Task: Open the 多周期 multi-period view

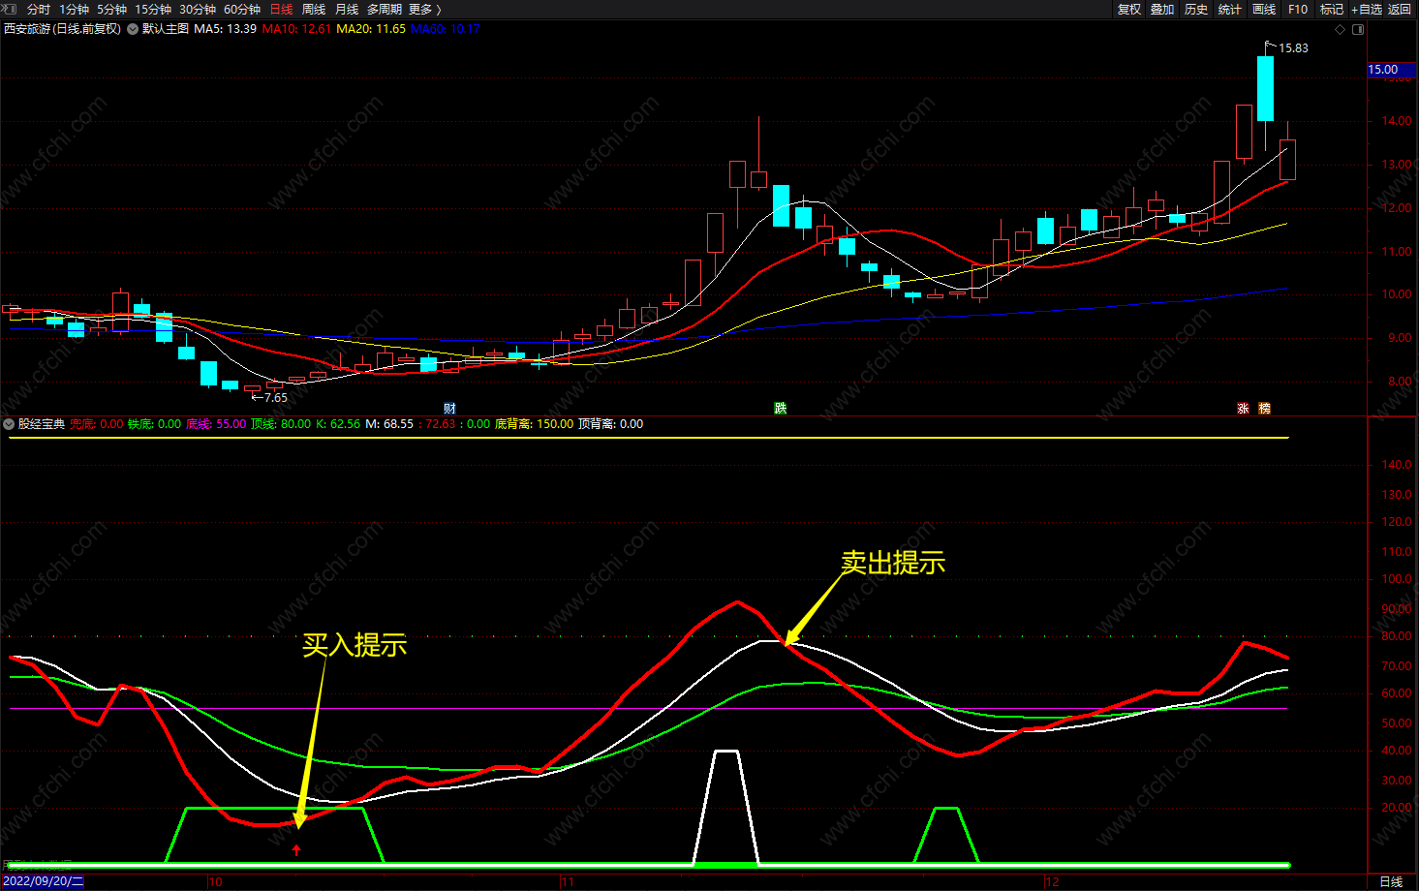Action: (x=384, y=9)
